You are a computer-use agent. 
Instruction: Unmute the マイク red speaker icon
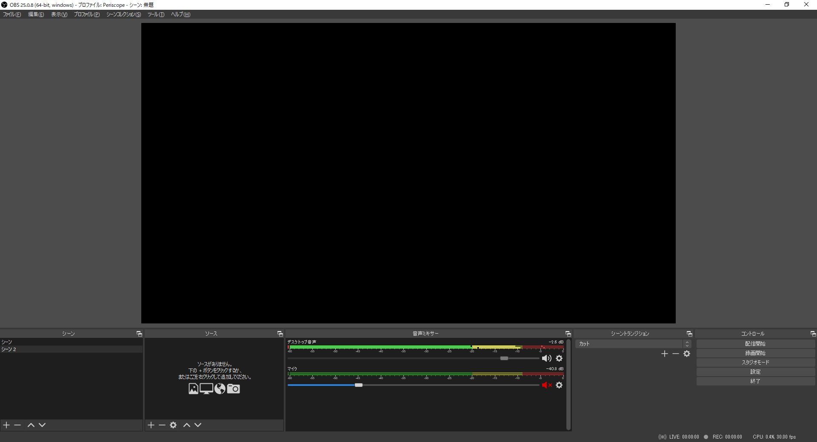547,385
